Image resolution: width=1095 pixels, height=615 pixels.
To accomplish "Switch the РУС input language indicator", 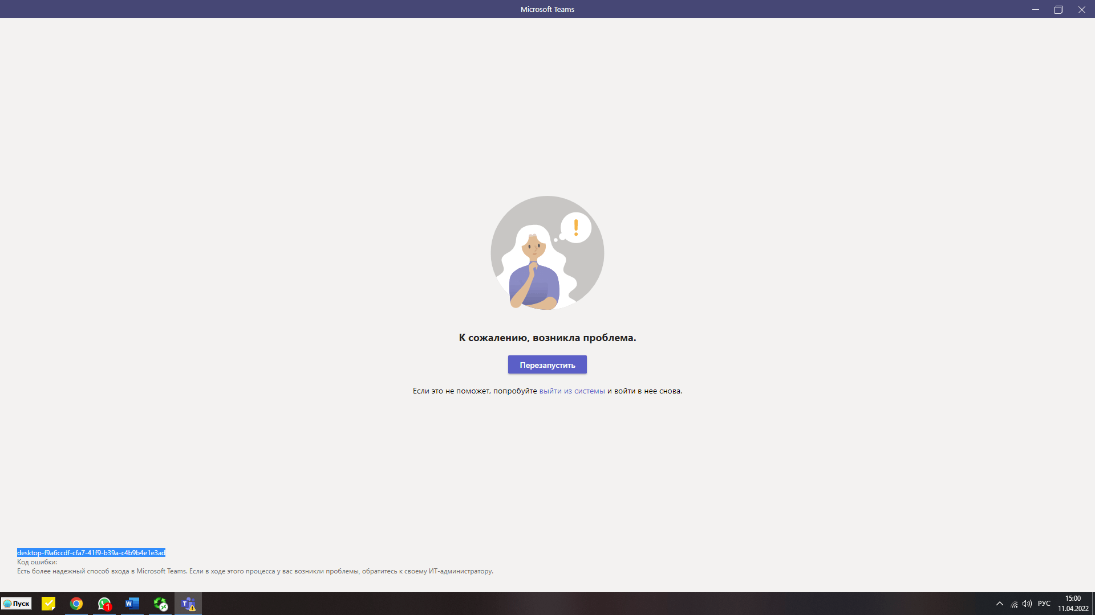I will point(1044,604).
